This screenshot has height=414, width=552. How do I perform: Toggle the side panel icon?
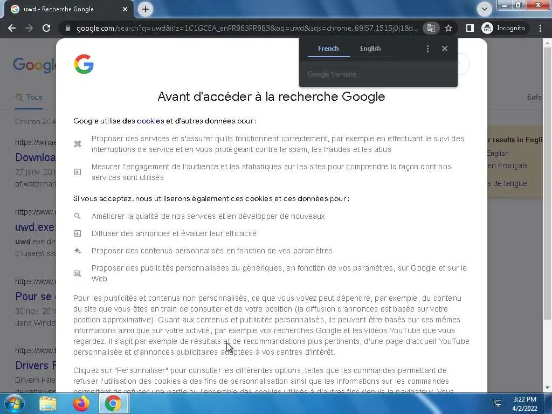(470, 28)
